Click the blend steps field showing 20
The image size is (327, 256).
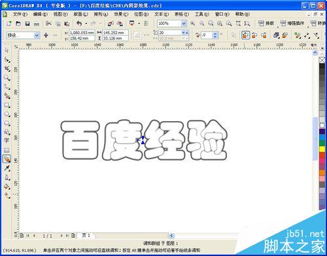tap(170, 33)
